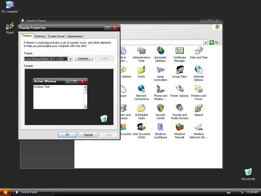Click OK in Display Properties
This screenshot has height=196, width=261.
(x=67, y=135)
